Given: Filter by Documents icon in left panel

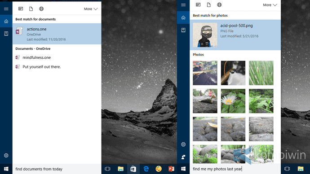Looking at the screenshot, I should pos(31,9).
